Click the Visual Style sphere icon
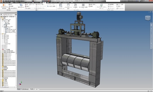The width and height of the screenshot is (153, 92). coord(21,5)
